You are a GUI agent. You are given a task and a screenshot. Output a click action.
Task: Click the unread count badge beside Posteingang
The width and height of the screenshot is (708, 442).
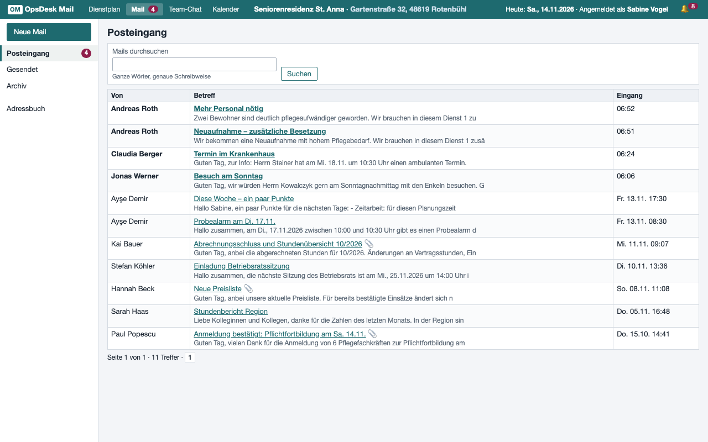click(x=86, y=54)
